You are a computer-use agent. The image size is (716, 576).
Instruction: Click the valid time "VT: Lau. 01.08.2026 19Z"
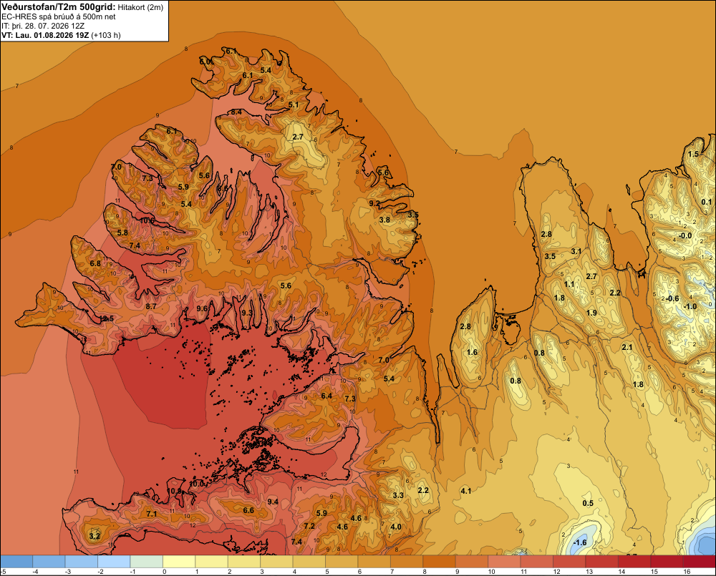45,35
